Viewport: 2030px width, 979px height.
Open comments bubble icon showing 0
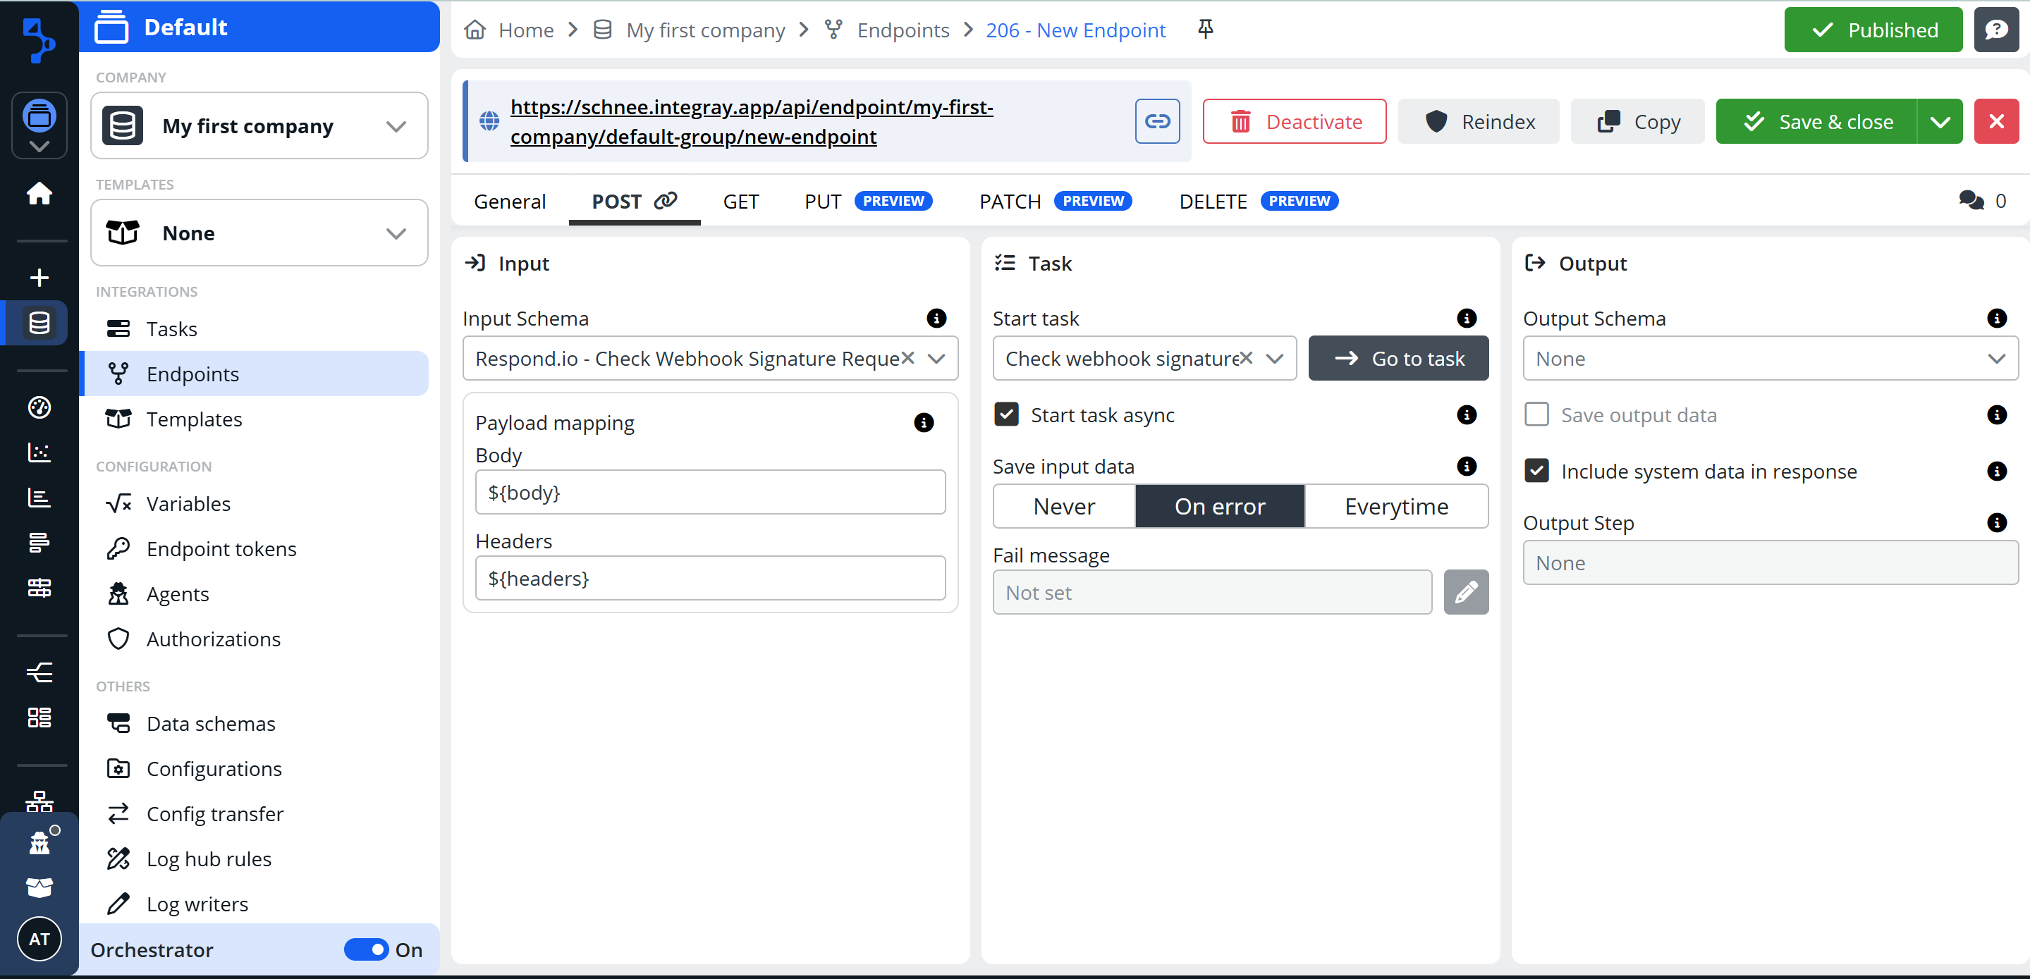coord(1971,201)
